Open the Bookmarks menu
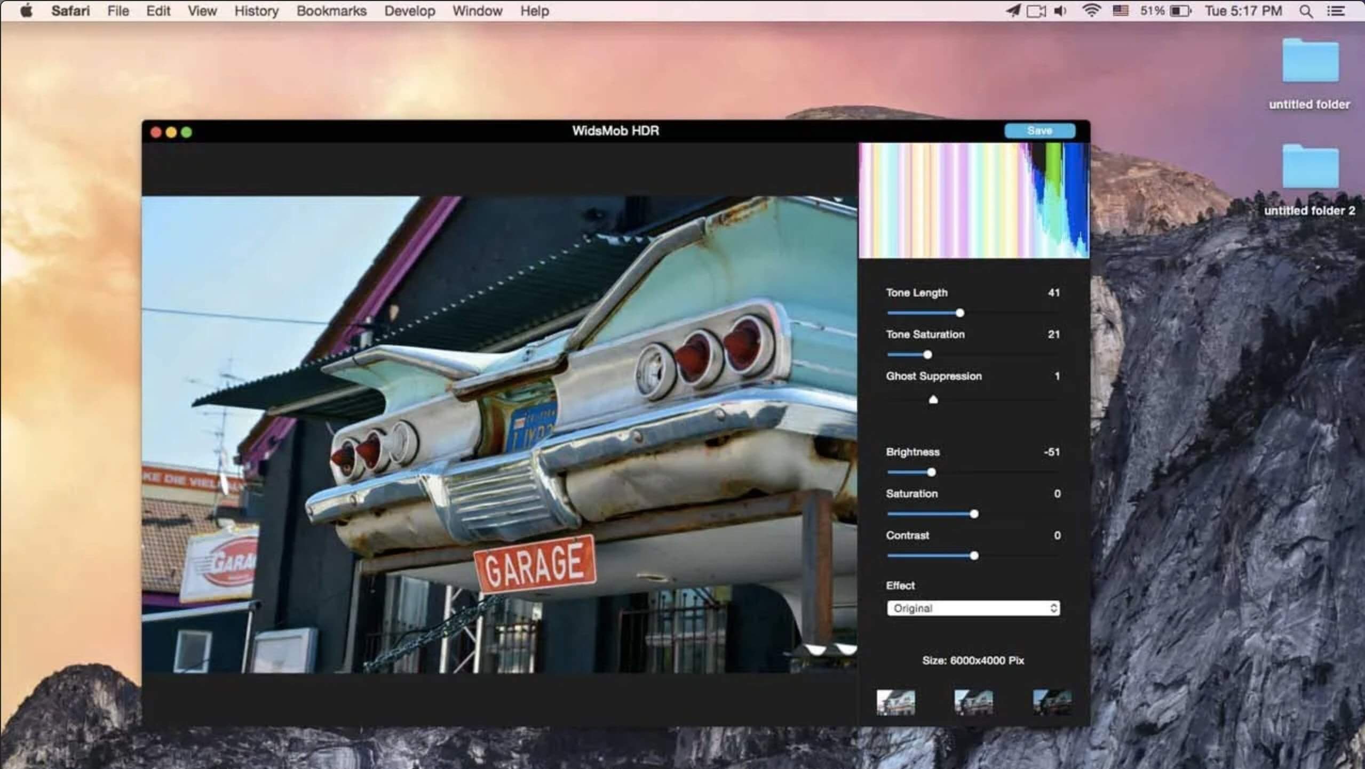Screen dimensions: 1365x769 click(x=331, y=11)
